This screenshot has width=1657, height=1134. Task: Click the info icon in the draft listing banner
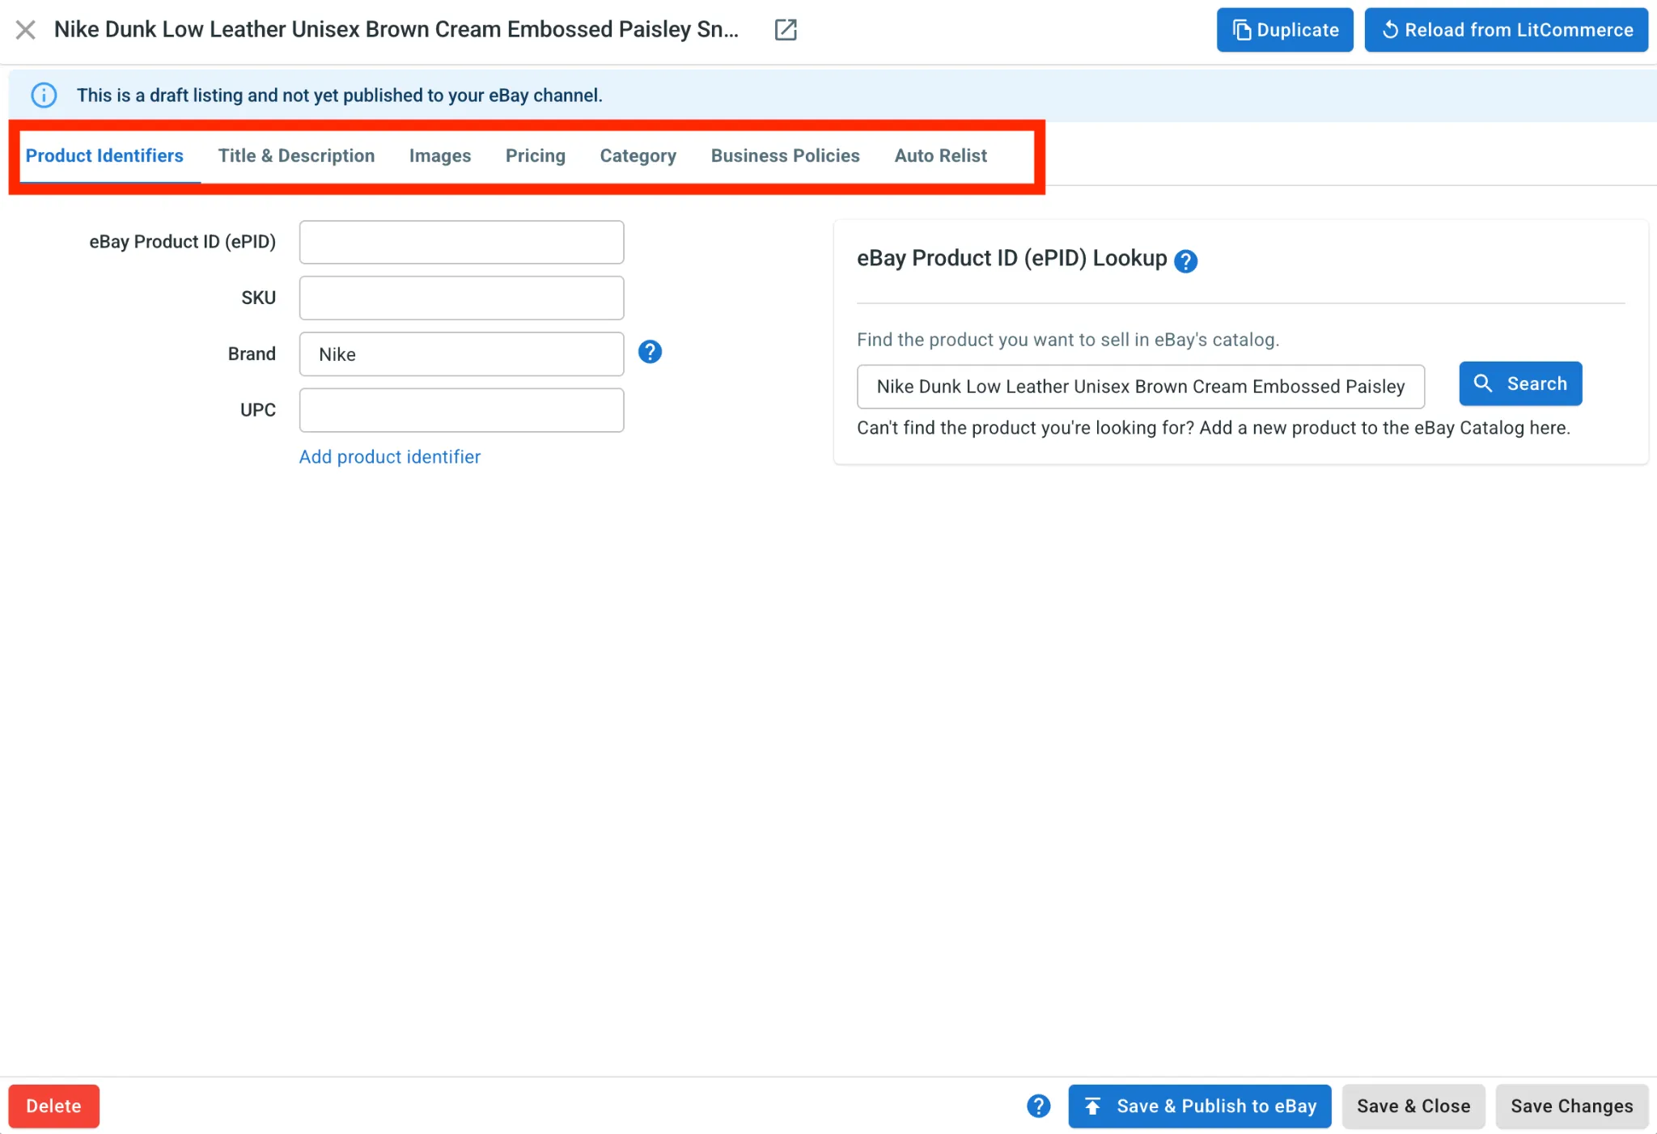pyautogui.click(x=44, y=95)
